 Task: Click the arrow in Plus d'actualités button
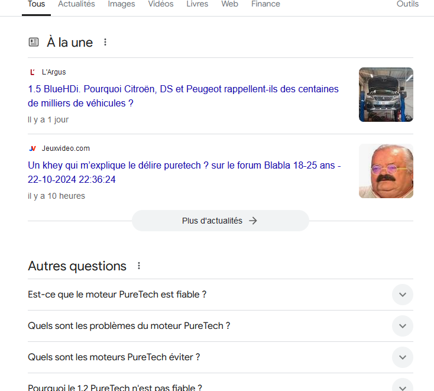[252, 221]
